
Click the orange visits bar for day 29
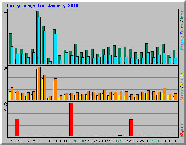pos(165,94)
